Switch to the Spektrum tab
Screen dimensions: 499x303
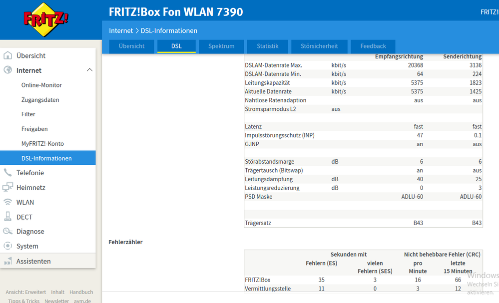click(221, 46)
